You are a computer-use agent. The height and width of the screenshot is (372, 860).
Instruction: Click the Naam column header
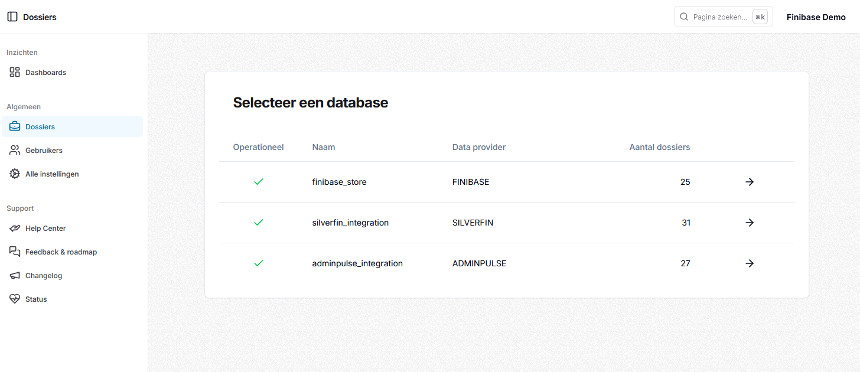pyautogui.click(x=324, y=147)
